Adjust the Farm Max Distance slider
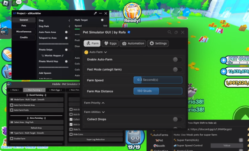Screen dimensions: 249x151 (158, 91)
